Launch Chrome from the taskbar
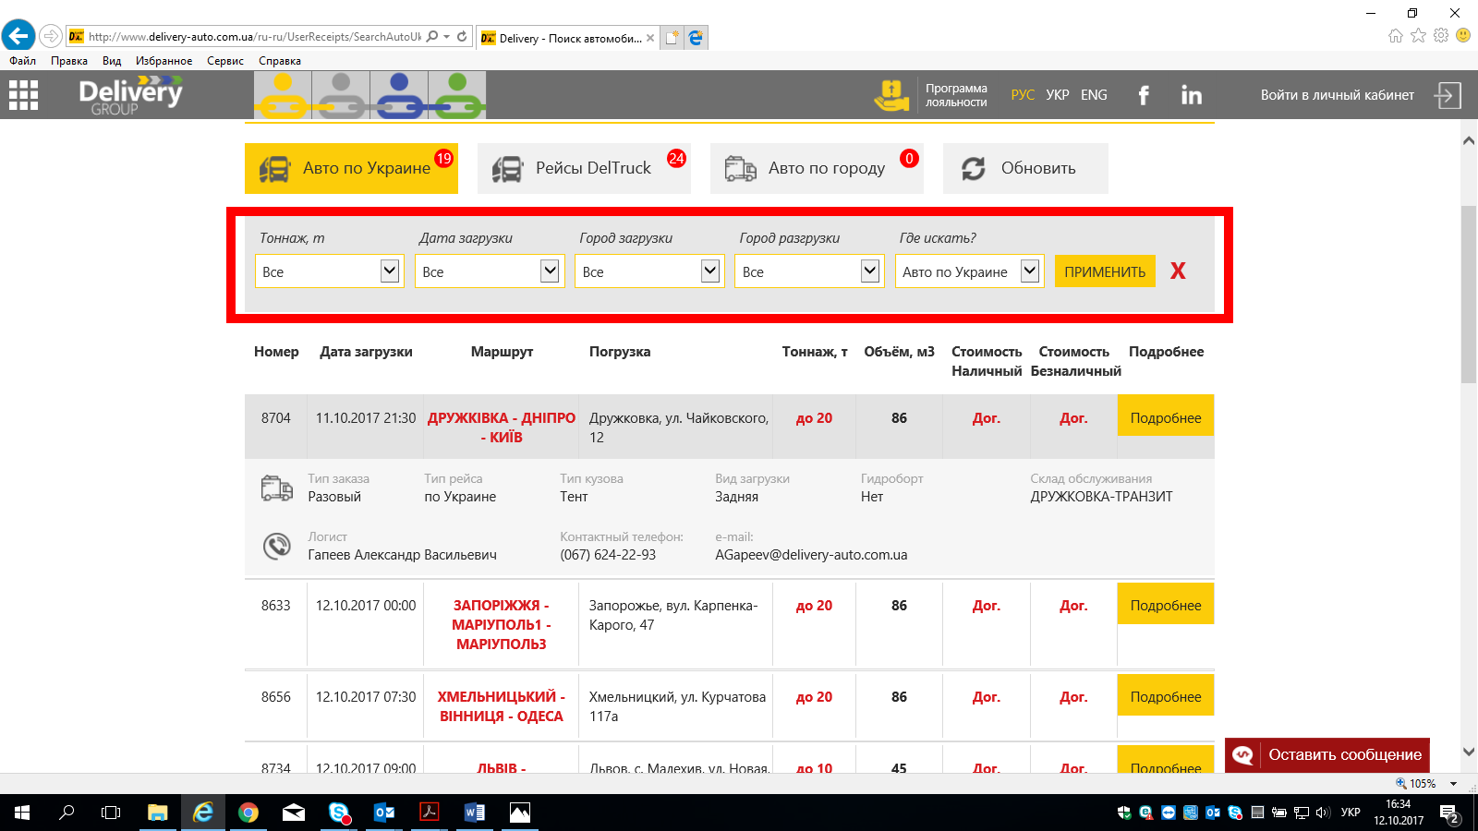The height and width of the screenshot is (831, 1478). point(248,813)
